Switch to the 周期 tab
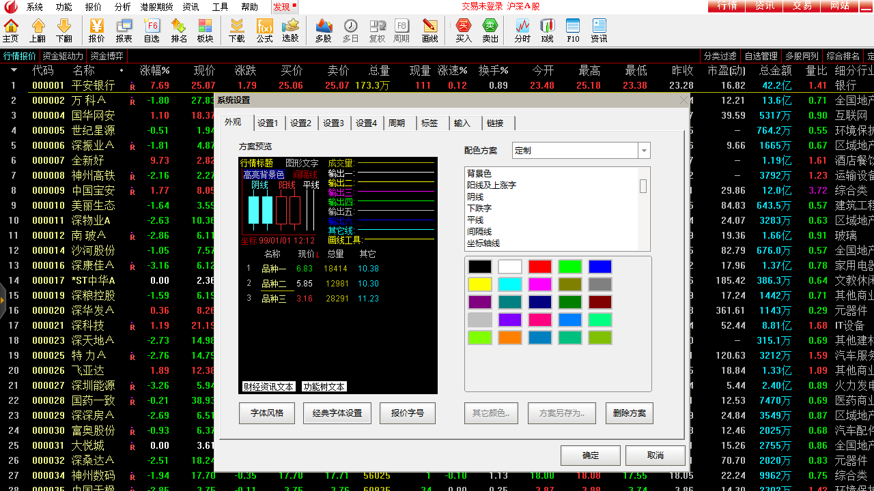Image resolution: width=874 pixels, height=491 pixels. click(x=397, y=123)
